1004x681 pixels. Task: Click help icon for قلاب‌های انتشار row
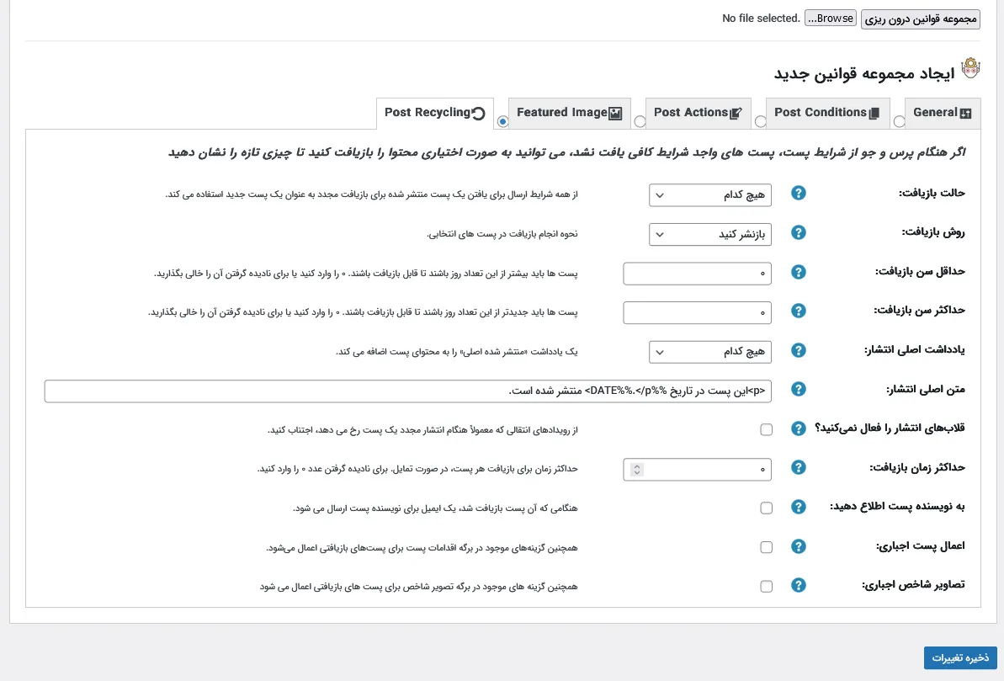[798, 428]
